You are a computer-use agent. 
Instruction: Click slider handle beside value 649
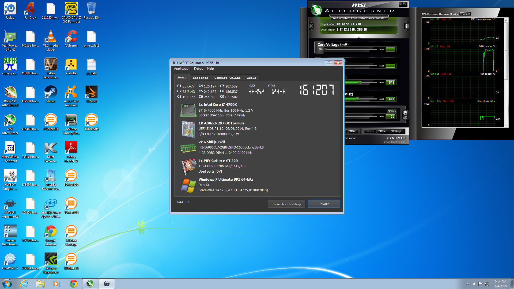(x=360, y=82)
